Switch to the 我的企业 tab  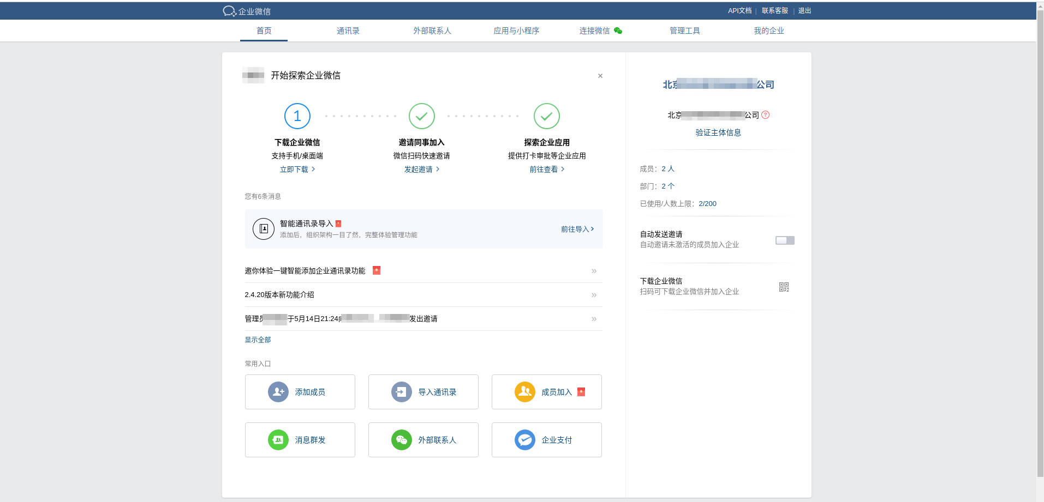769,31
